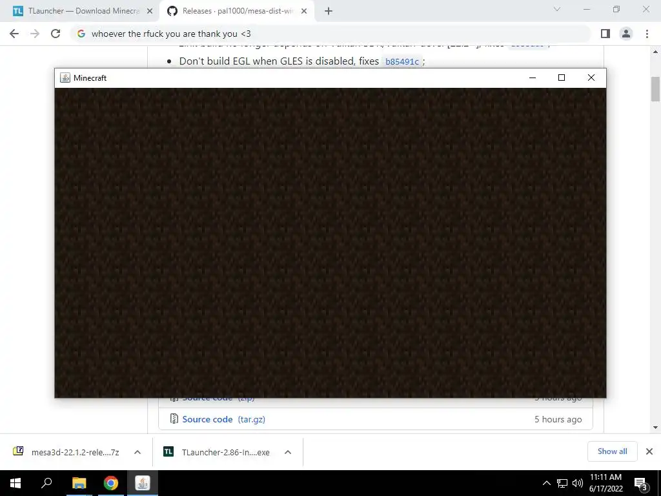The image size is (661, 496).
Task: Open the notification center
Action: [641, 484]
